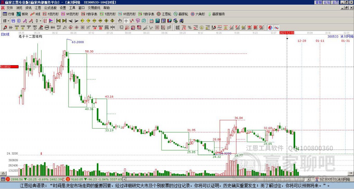The image size is (354, 189).
Task: Open the calculator icon
Action: tap(157, 21)
